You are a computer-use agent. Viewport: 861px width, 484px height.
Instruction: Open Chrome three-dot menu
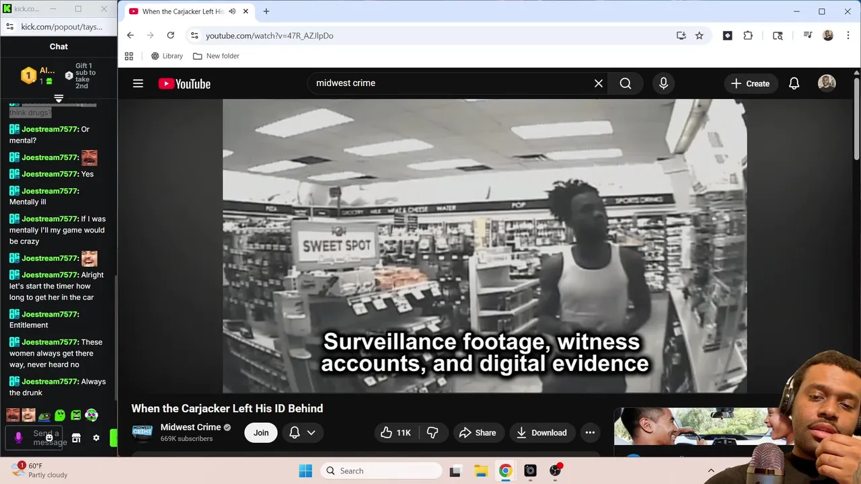(847, 36)
